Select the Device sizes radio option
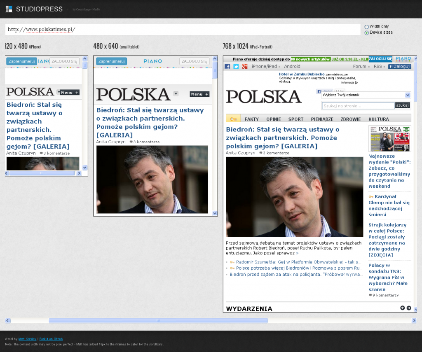This screenshot has height=352, width=422. (x=366, y=33)
